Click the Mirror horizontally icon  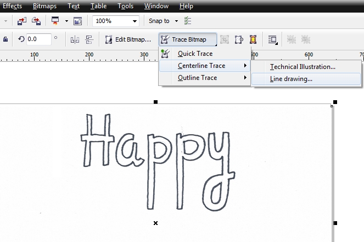(x=75, y=39)
